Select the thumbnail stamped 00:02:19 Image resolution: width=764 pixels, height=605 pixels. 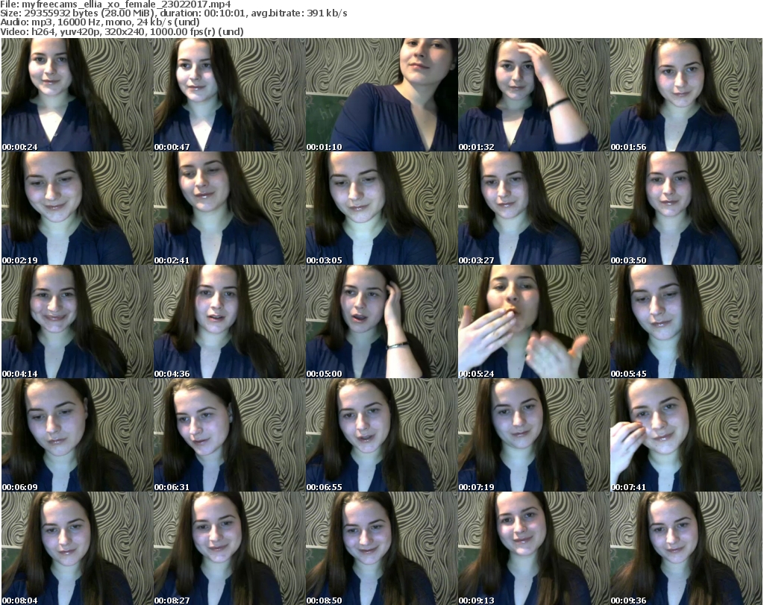(77, 208)
